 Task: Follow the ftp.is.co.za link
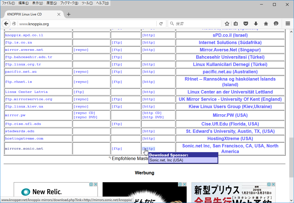point(18,42)
